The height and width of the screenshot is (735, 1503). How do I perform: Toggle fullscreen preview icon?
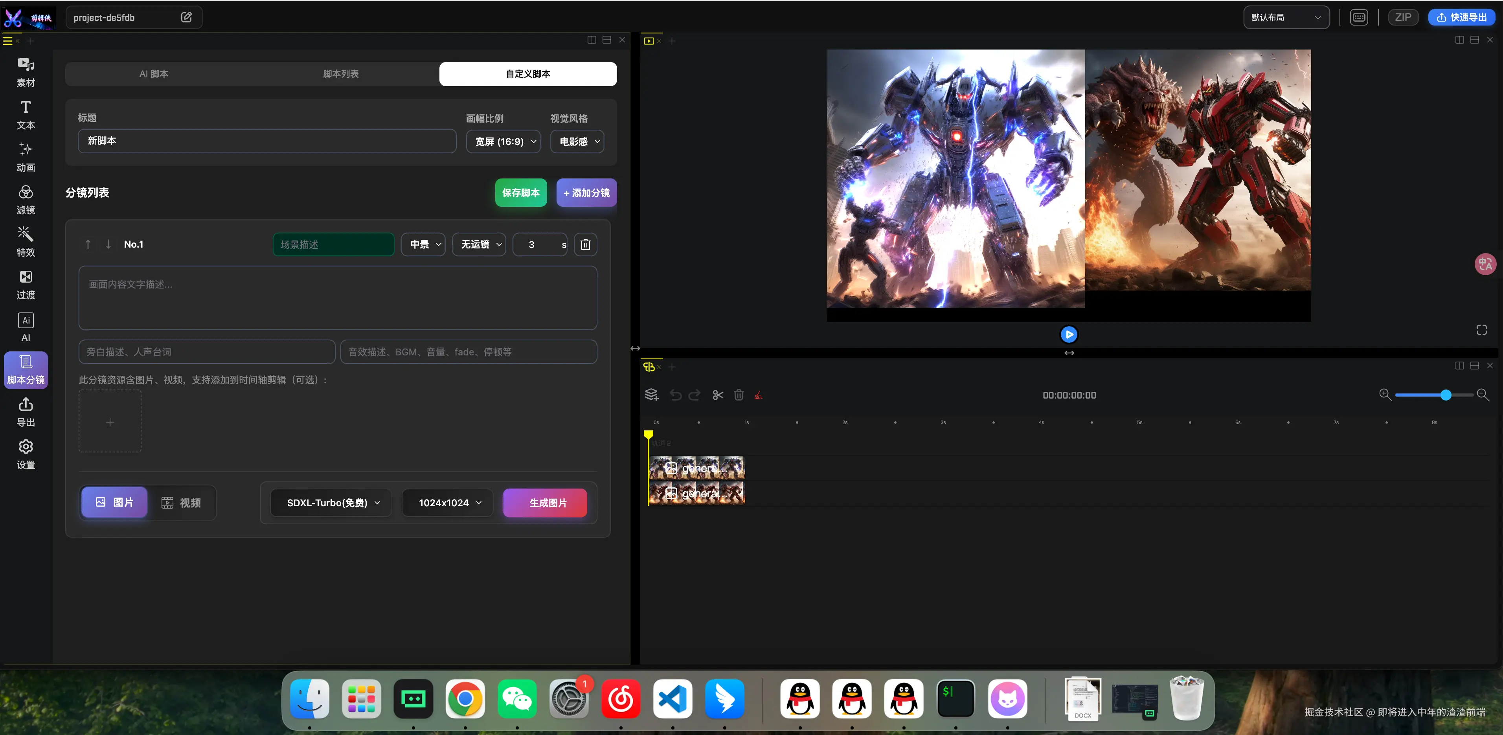tap(1481, 330)
